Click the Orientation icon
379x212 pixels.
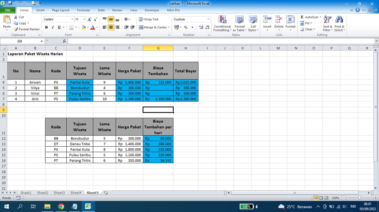coord(126,19)
